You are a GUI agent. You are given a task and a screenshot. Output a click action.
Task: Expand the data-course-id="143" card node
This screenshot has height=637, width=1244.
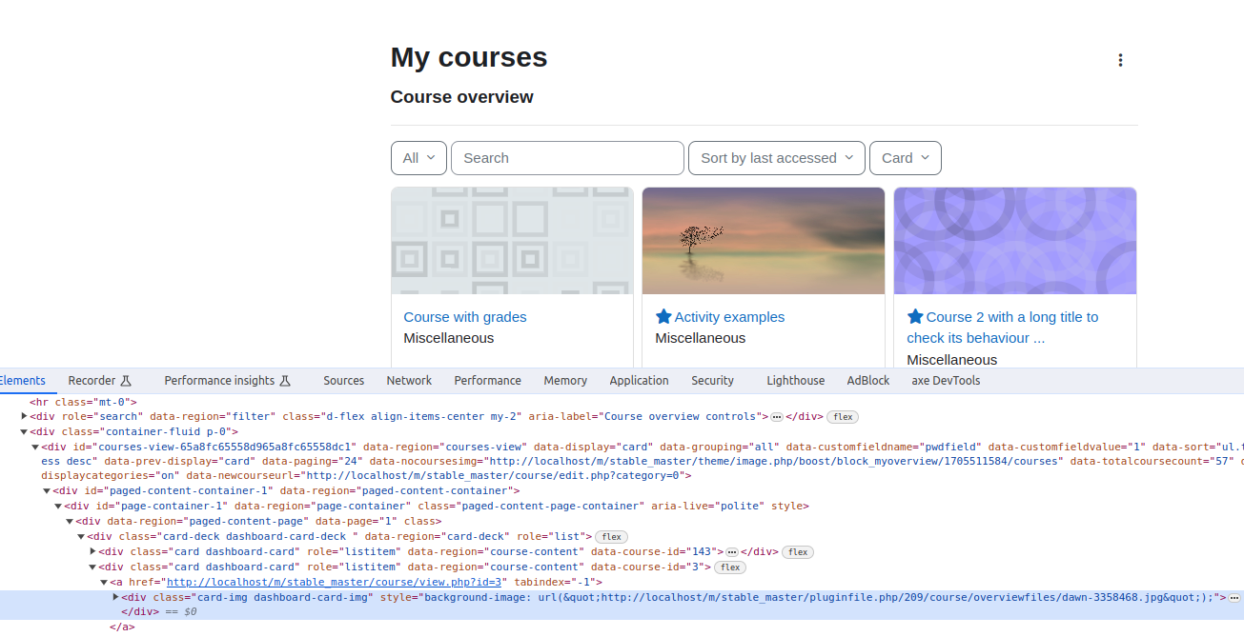(92, 551)
